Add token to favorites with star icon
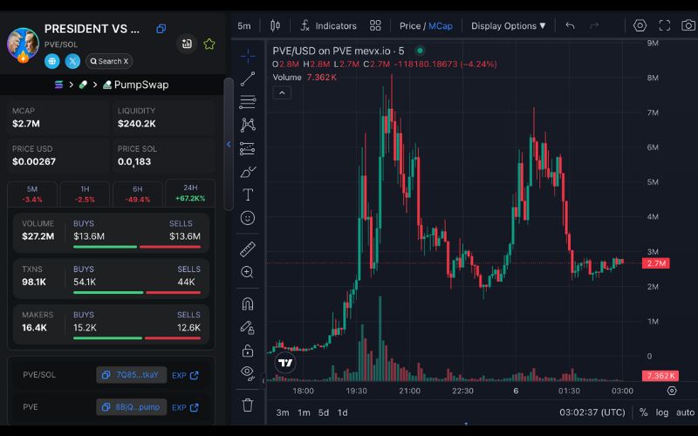Viewport: 698px width, 436px height. tap(209, 44)
